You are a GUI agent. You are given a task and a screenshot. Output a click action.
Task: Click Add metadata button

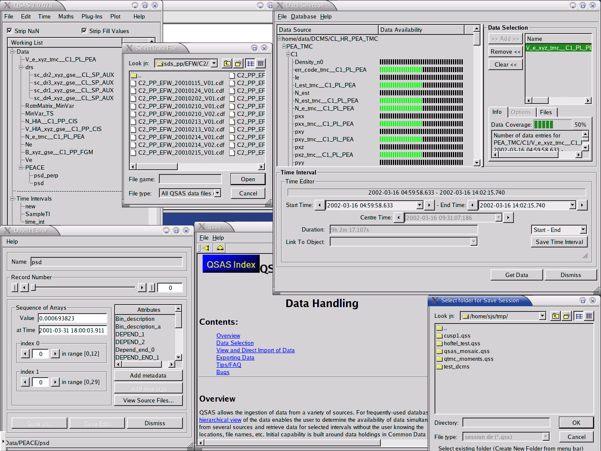pos(148,375)
